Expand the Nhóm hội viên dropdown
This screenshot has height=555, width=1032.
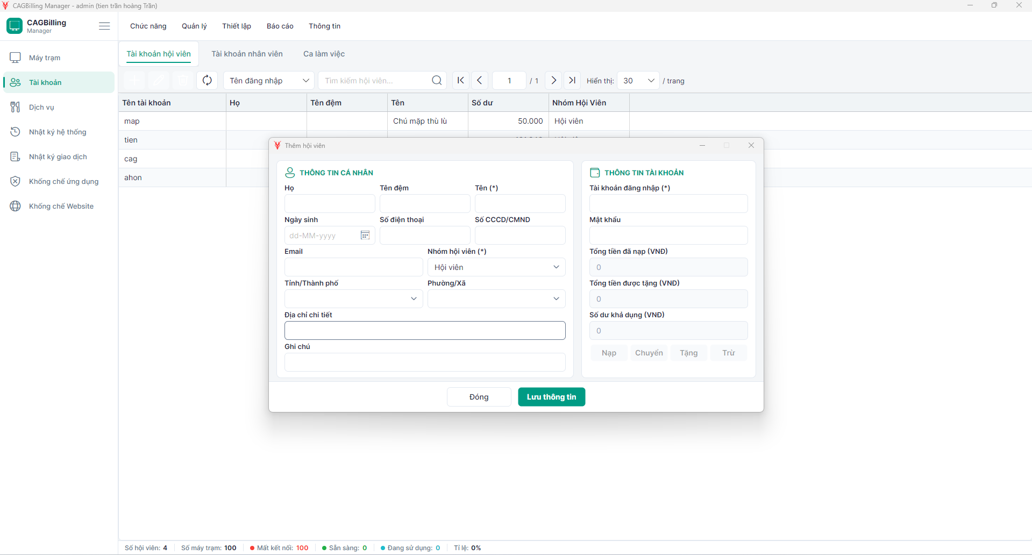(496, 267)
